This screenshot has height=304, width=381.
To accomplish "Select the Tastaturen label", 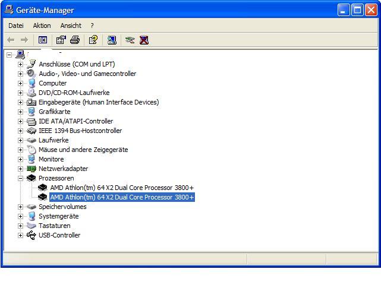I will click(55, 226).
